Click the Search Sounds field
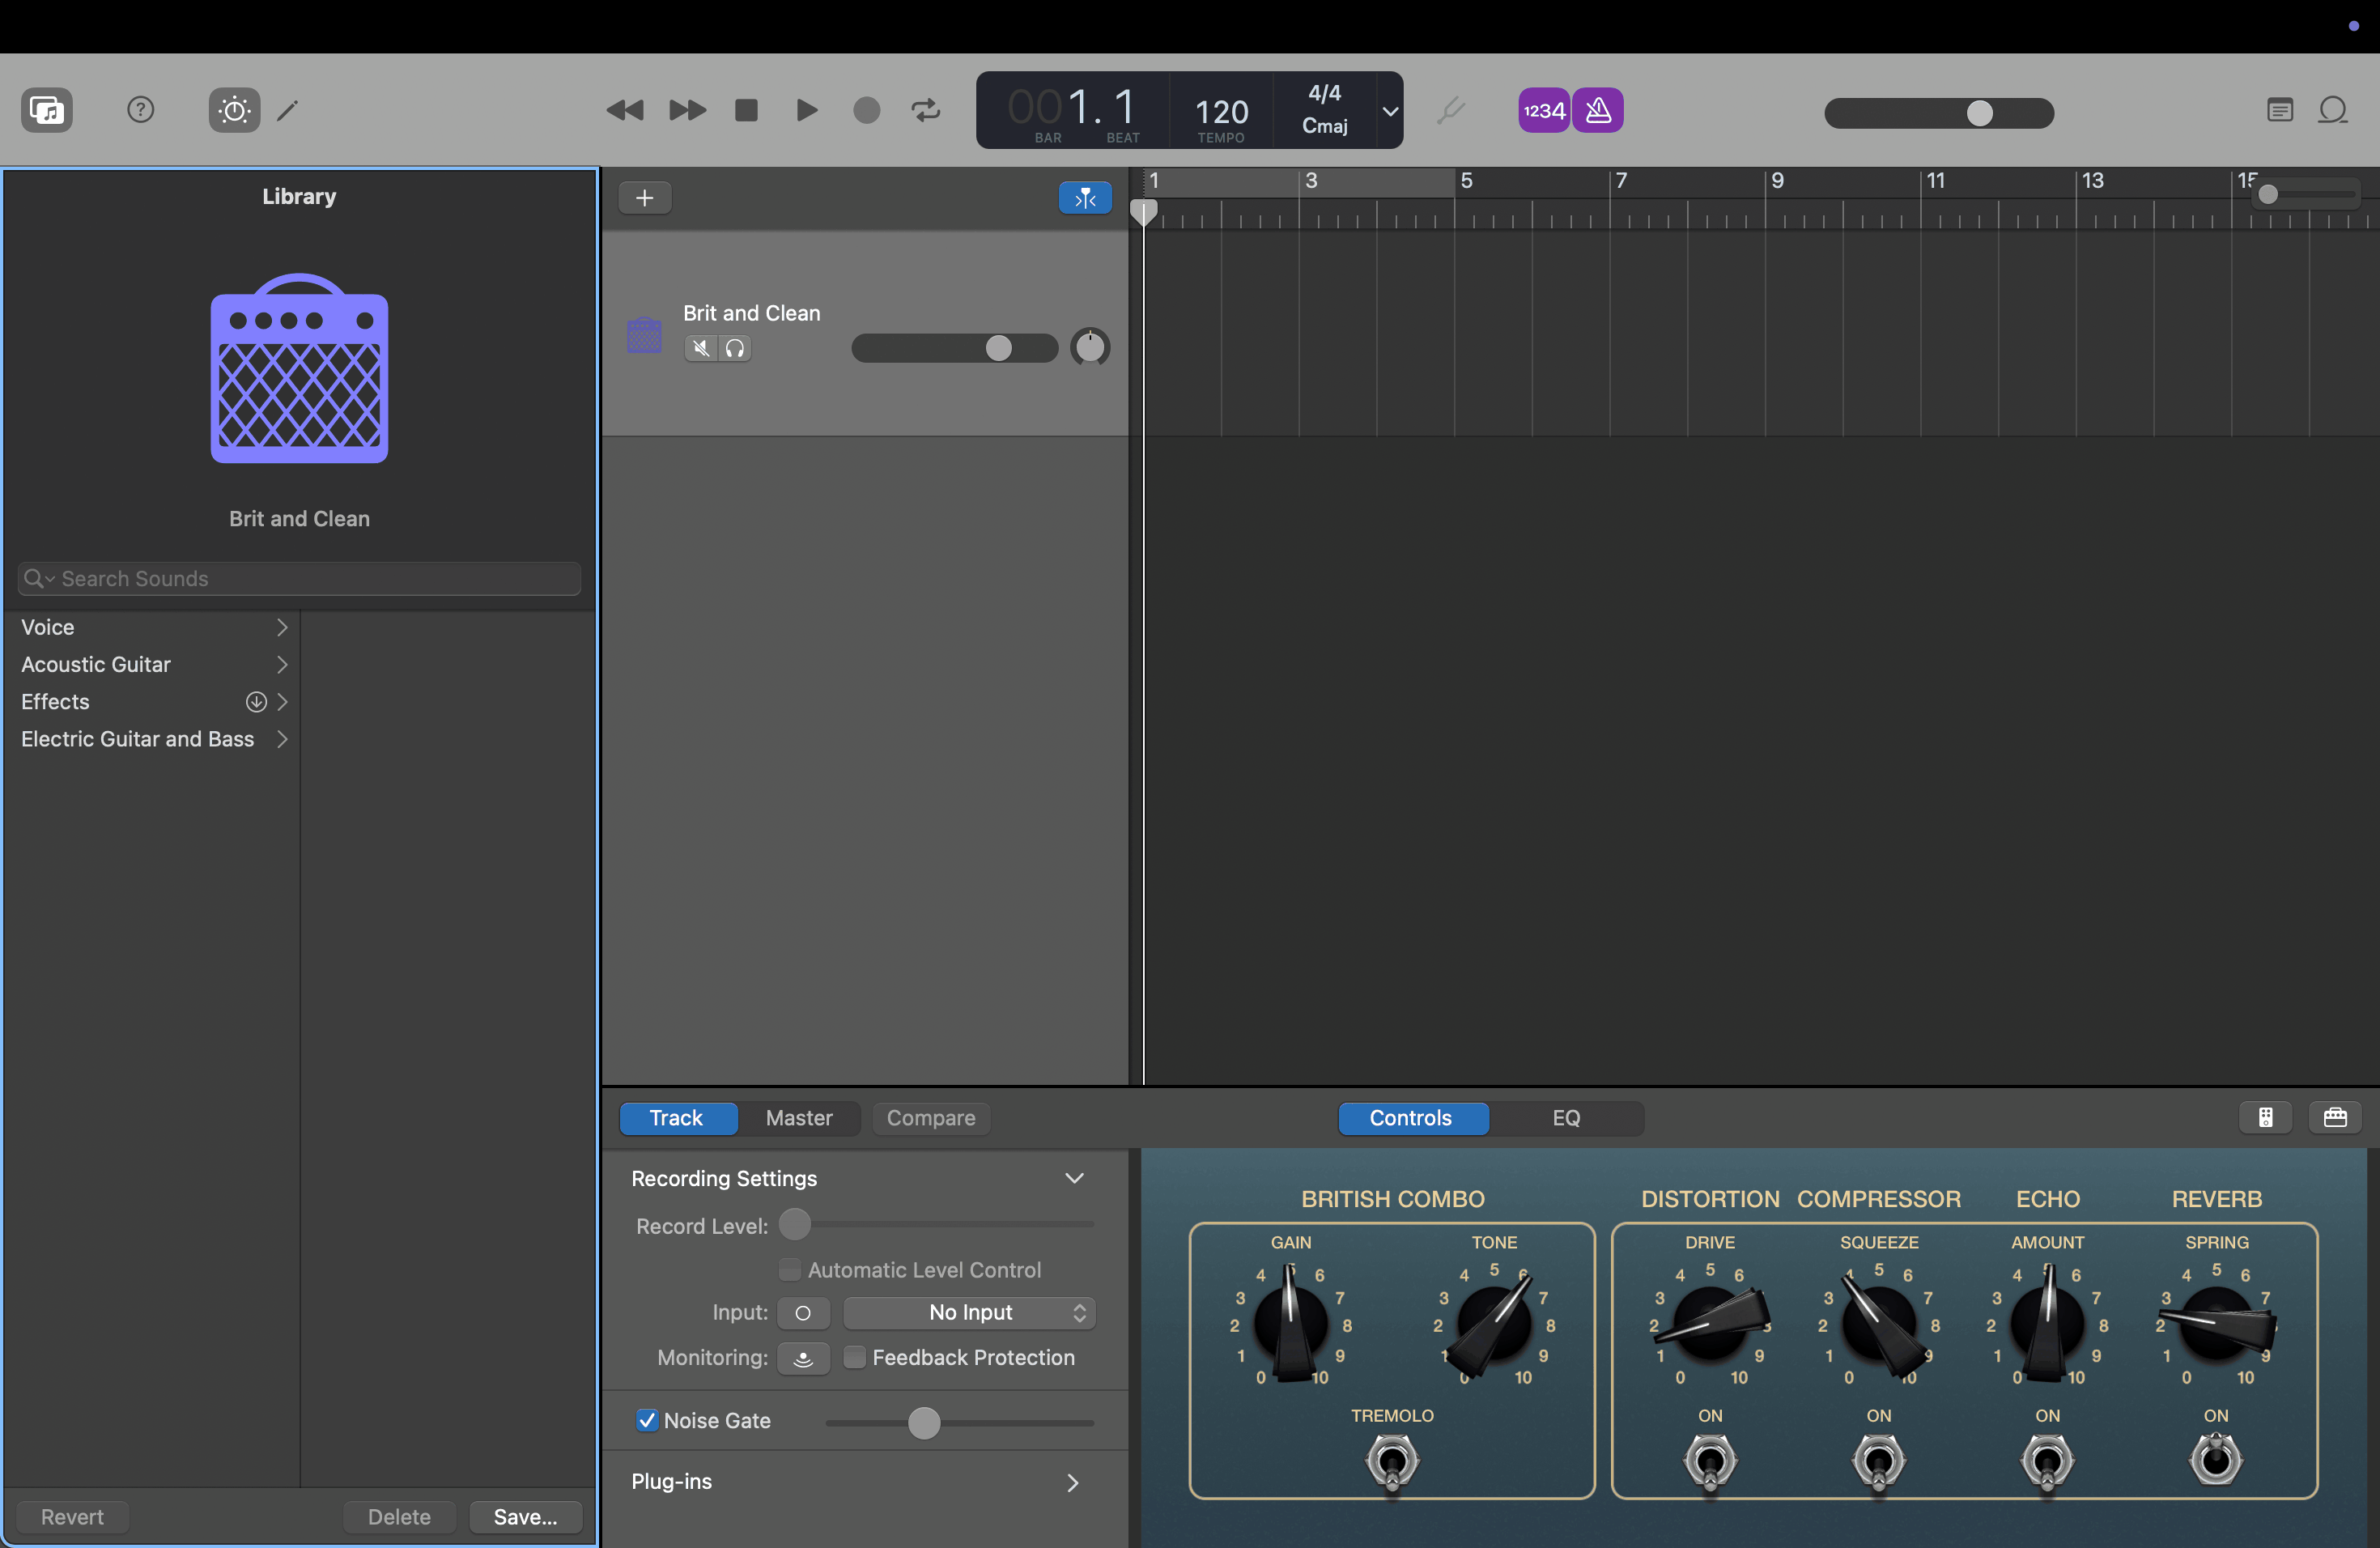2380x1548 pixels. point(297,578)
